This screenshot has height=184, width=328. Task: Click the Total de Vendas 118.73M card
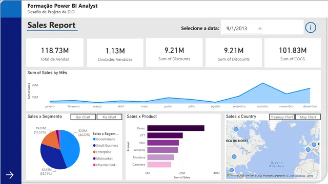click(55, 53)
